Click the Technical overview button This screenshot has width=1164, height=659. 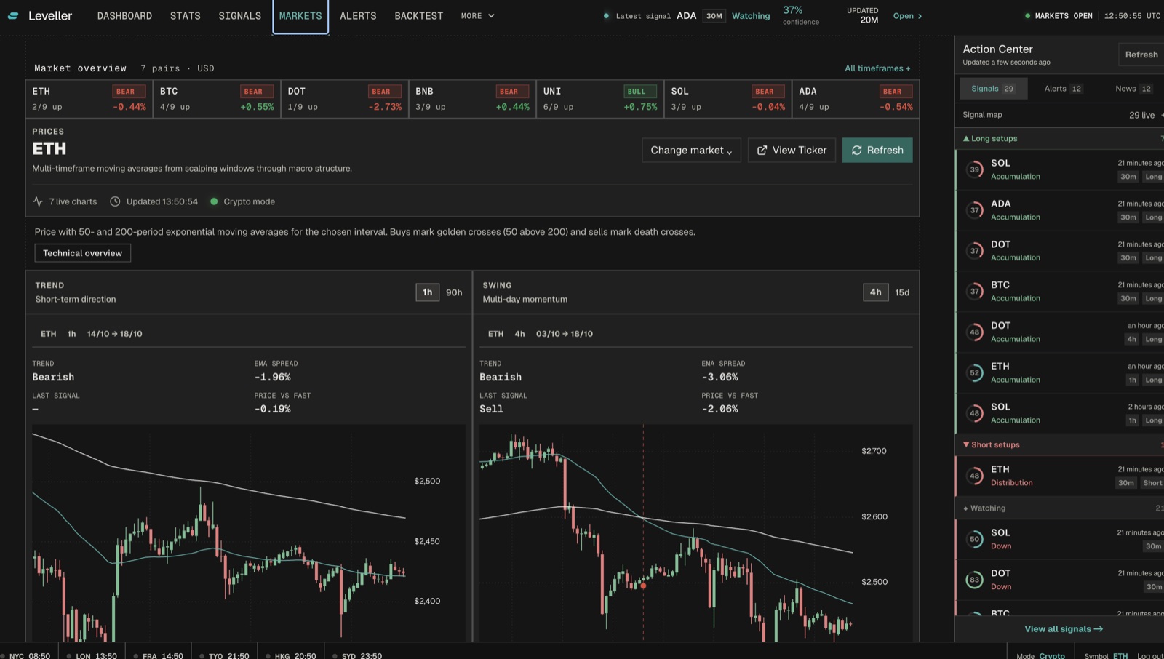pyautogui.click(x=83, y=253)
